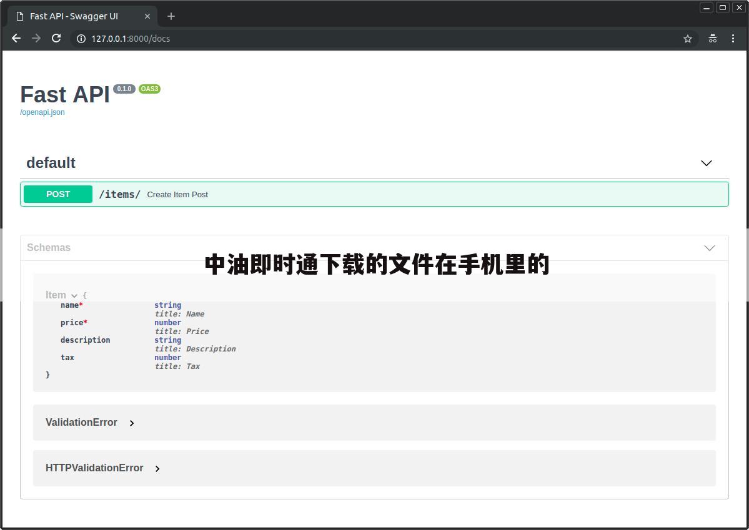Open a new tab with the plus button
This screenshot has height=530, width=749.
[171, 16]
